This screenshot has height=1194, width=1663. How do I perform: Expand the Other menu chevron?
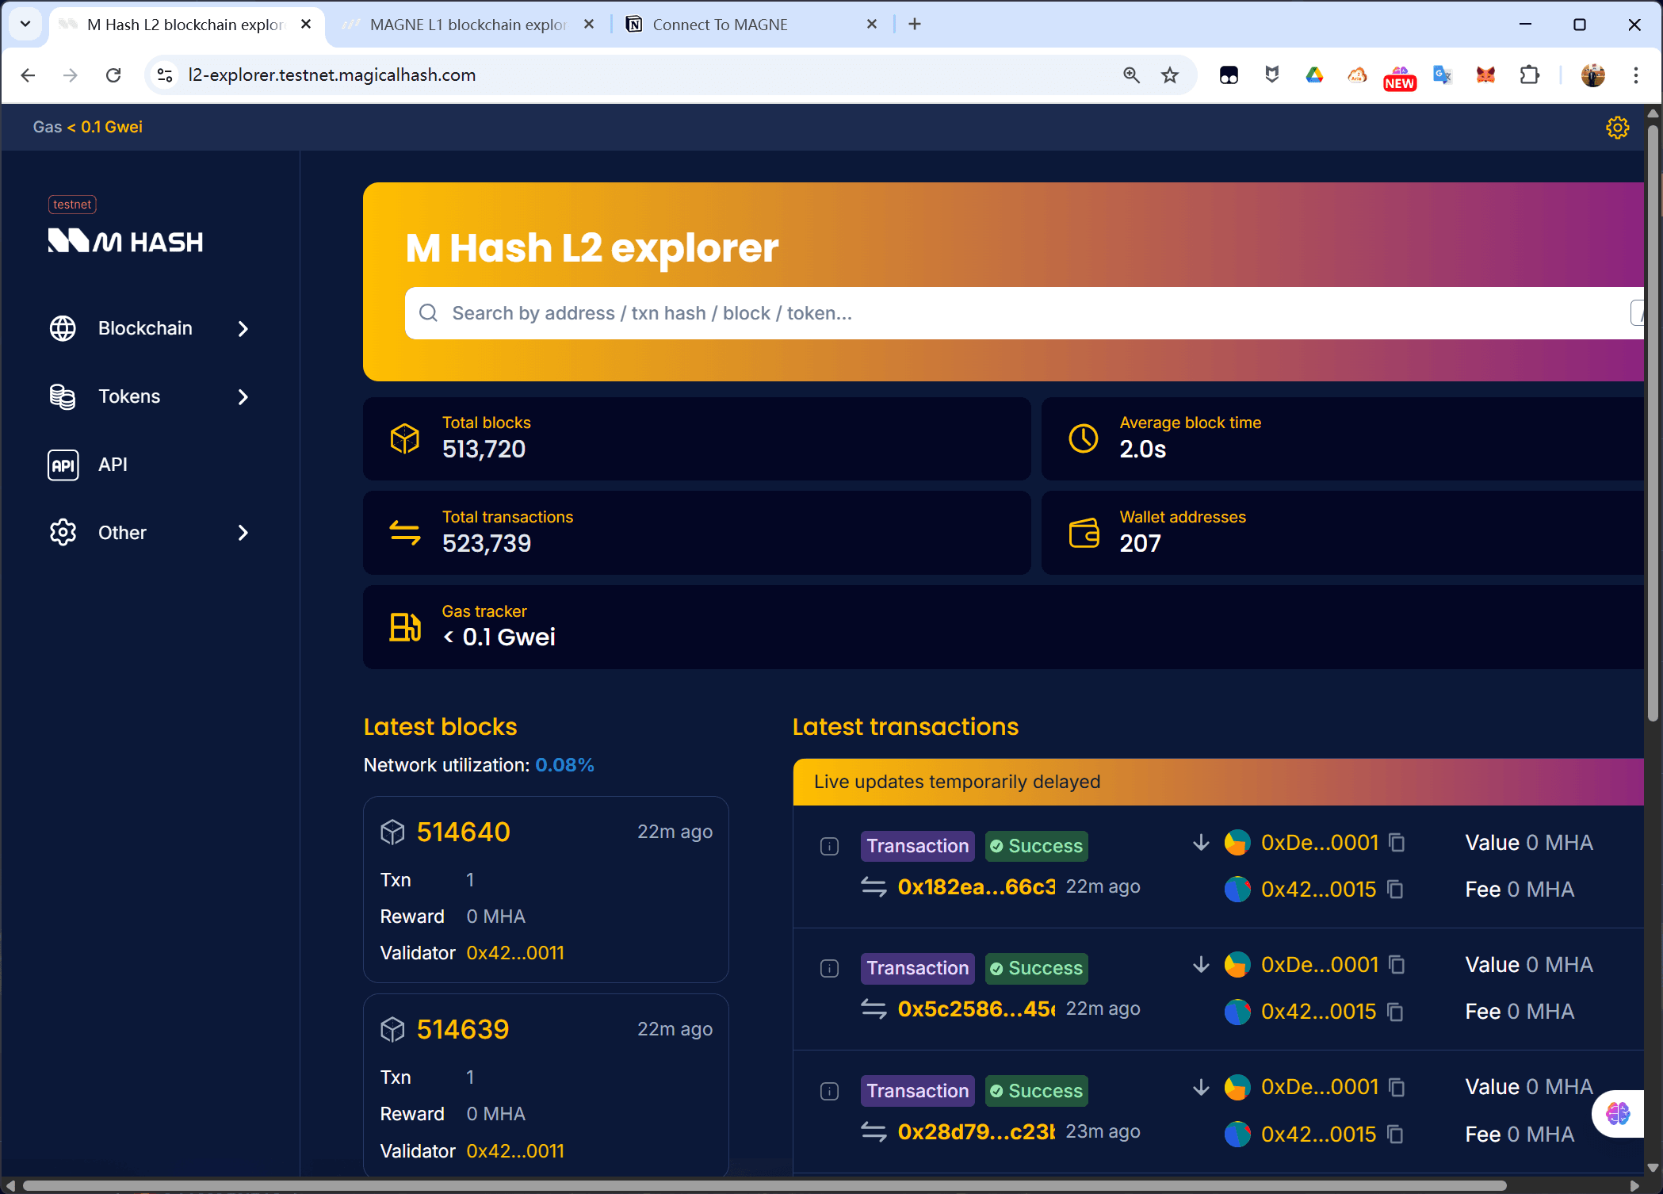click(x=243, y=534)
